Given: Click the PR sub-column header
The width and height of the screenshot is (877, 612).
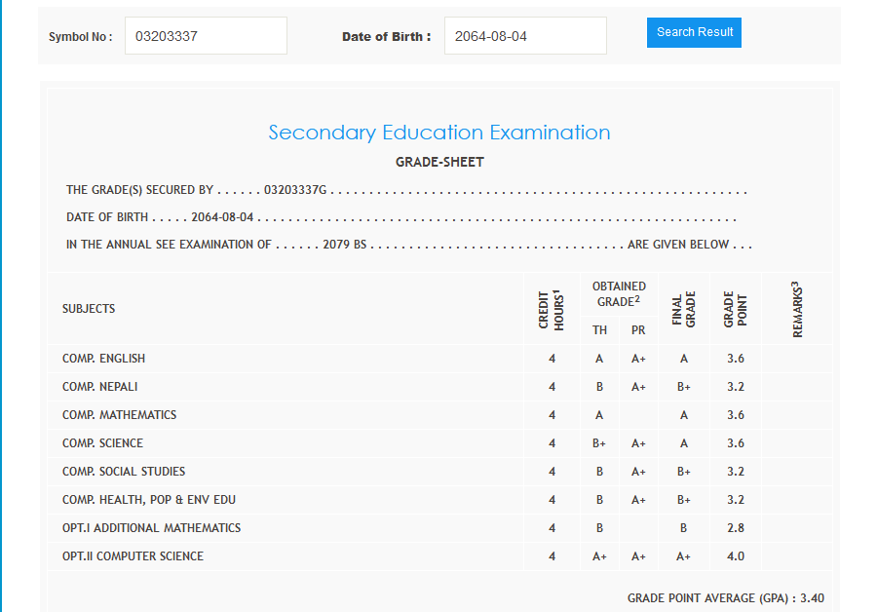Looking at the screenshot, I should [x=638, y=330].
